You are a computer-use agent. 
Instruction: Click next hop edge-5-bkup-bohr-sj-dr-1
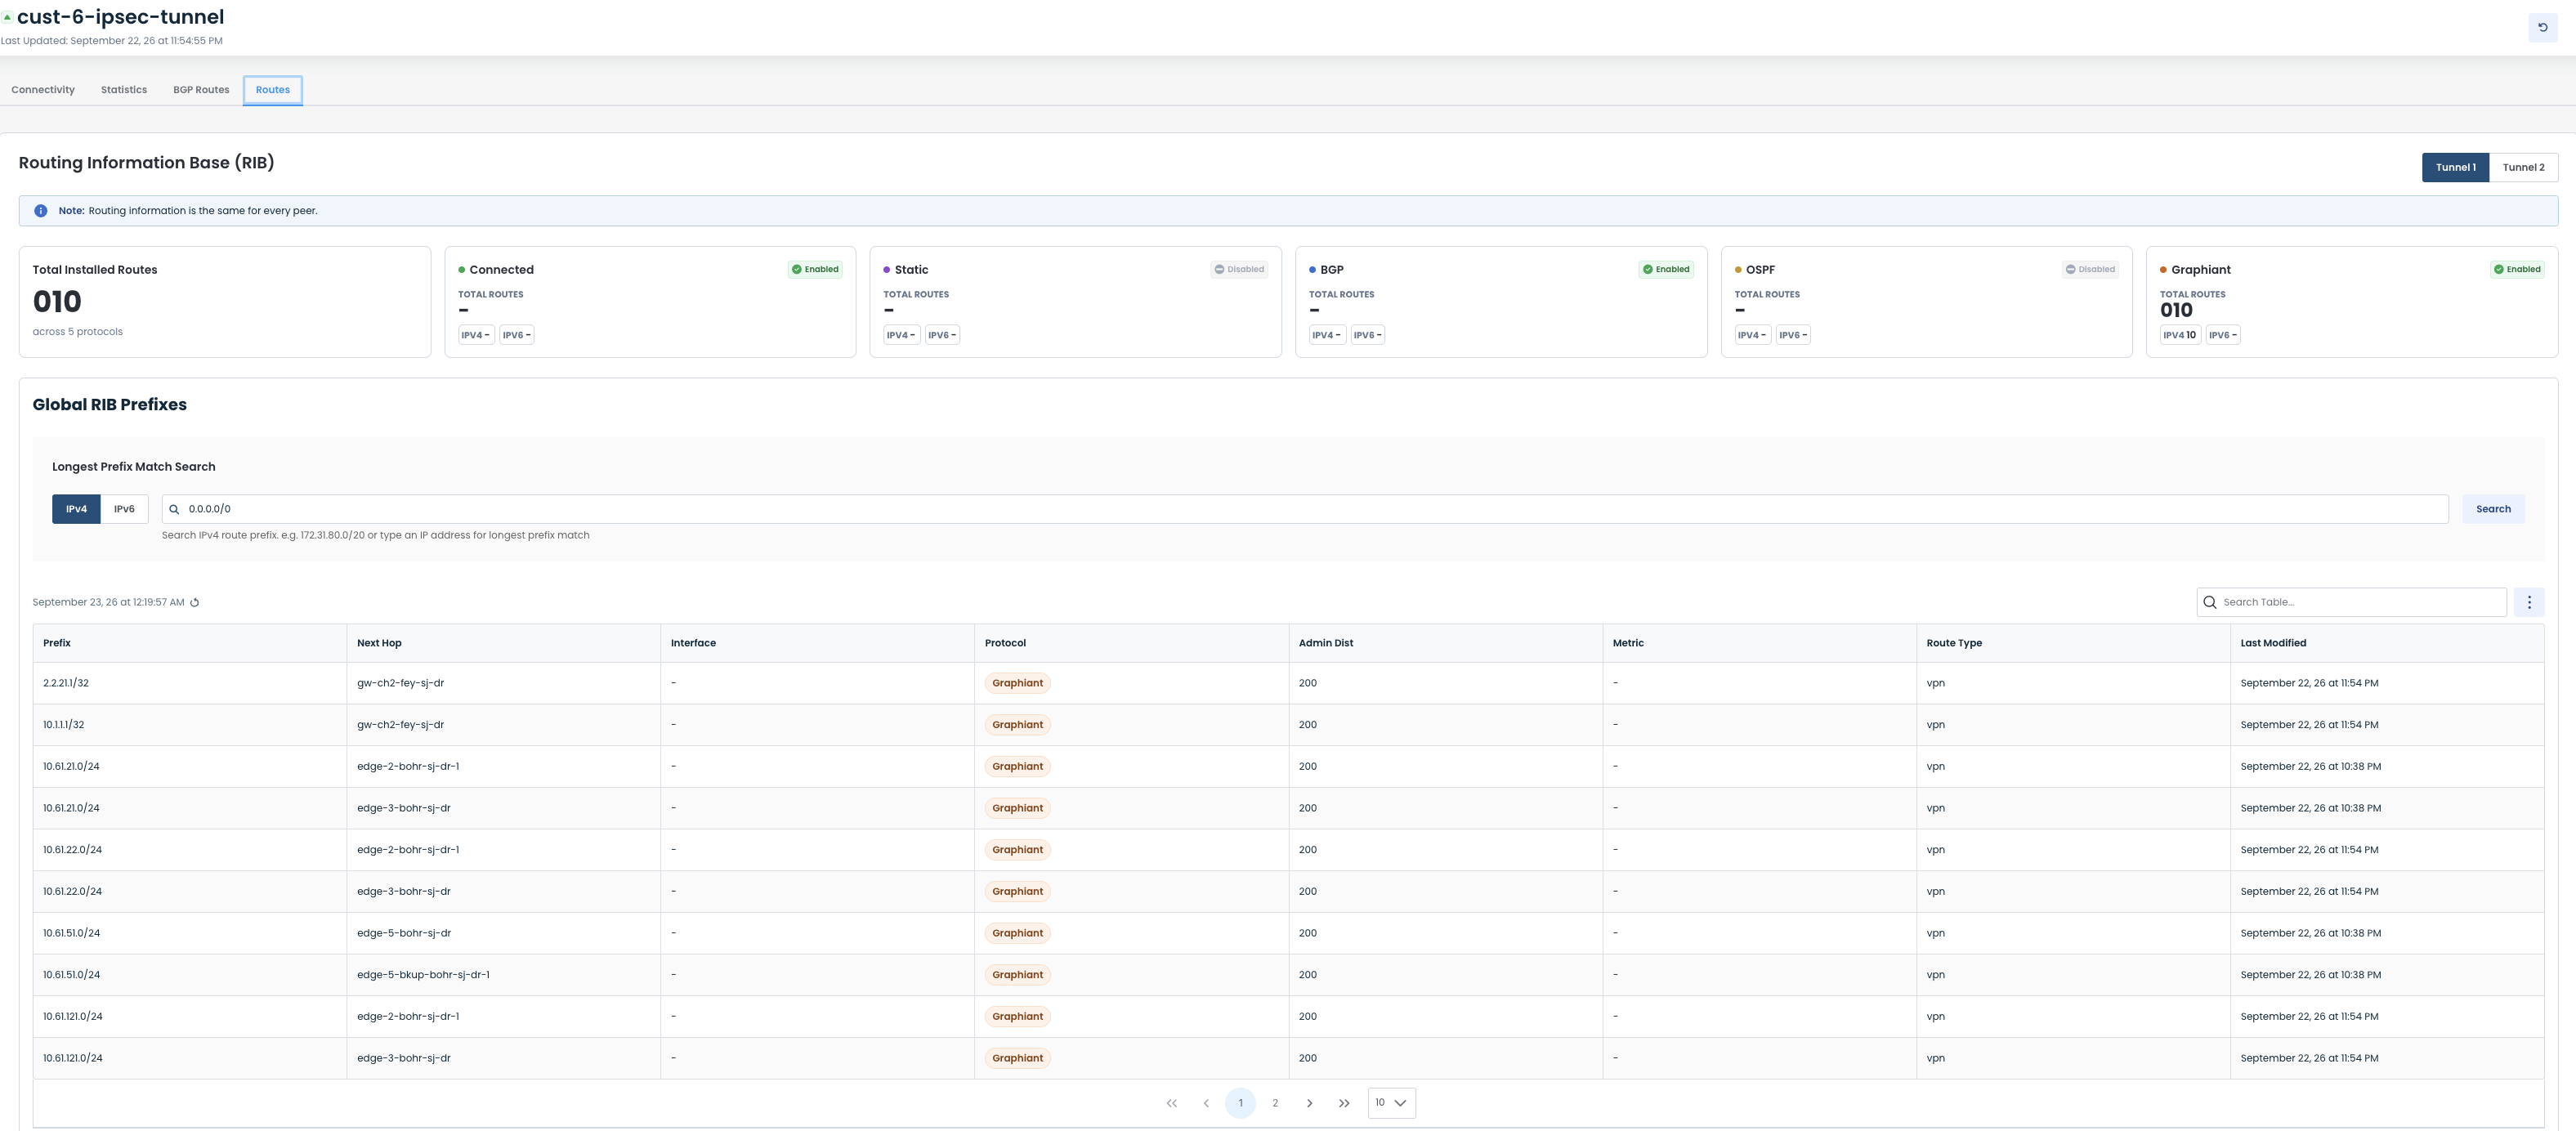(x=423, y=975)
